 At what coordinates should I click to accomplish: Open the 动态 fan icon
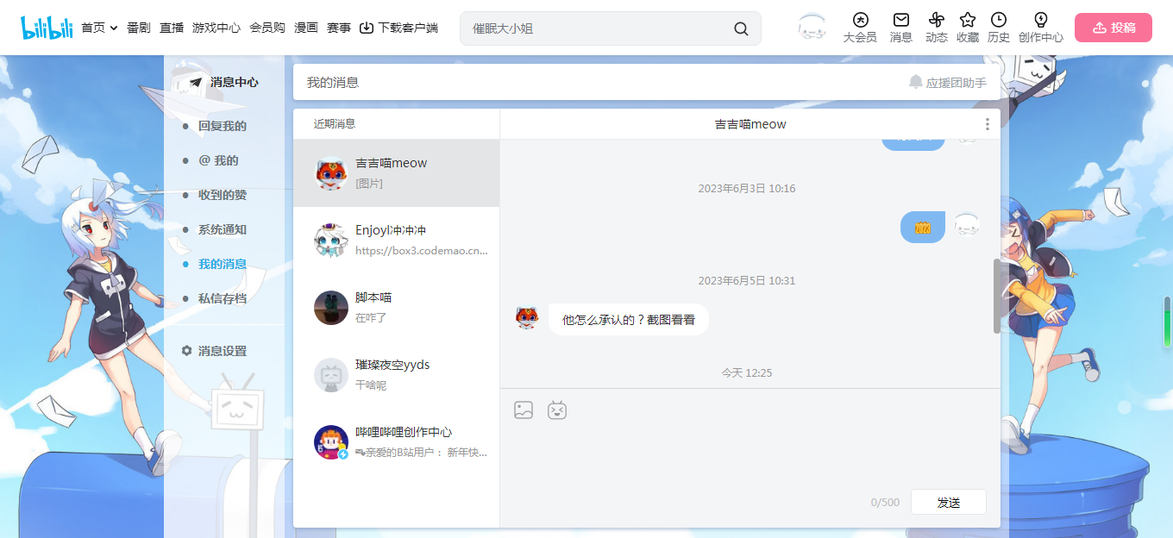pos(937,20)
